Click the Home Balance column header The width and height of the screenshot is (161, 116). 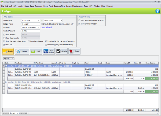152,63
